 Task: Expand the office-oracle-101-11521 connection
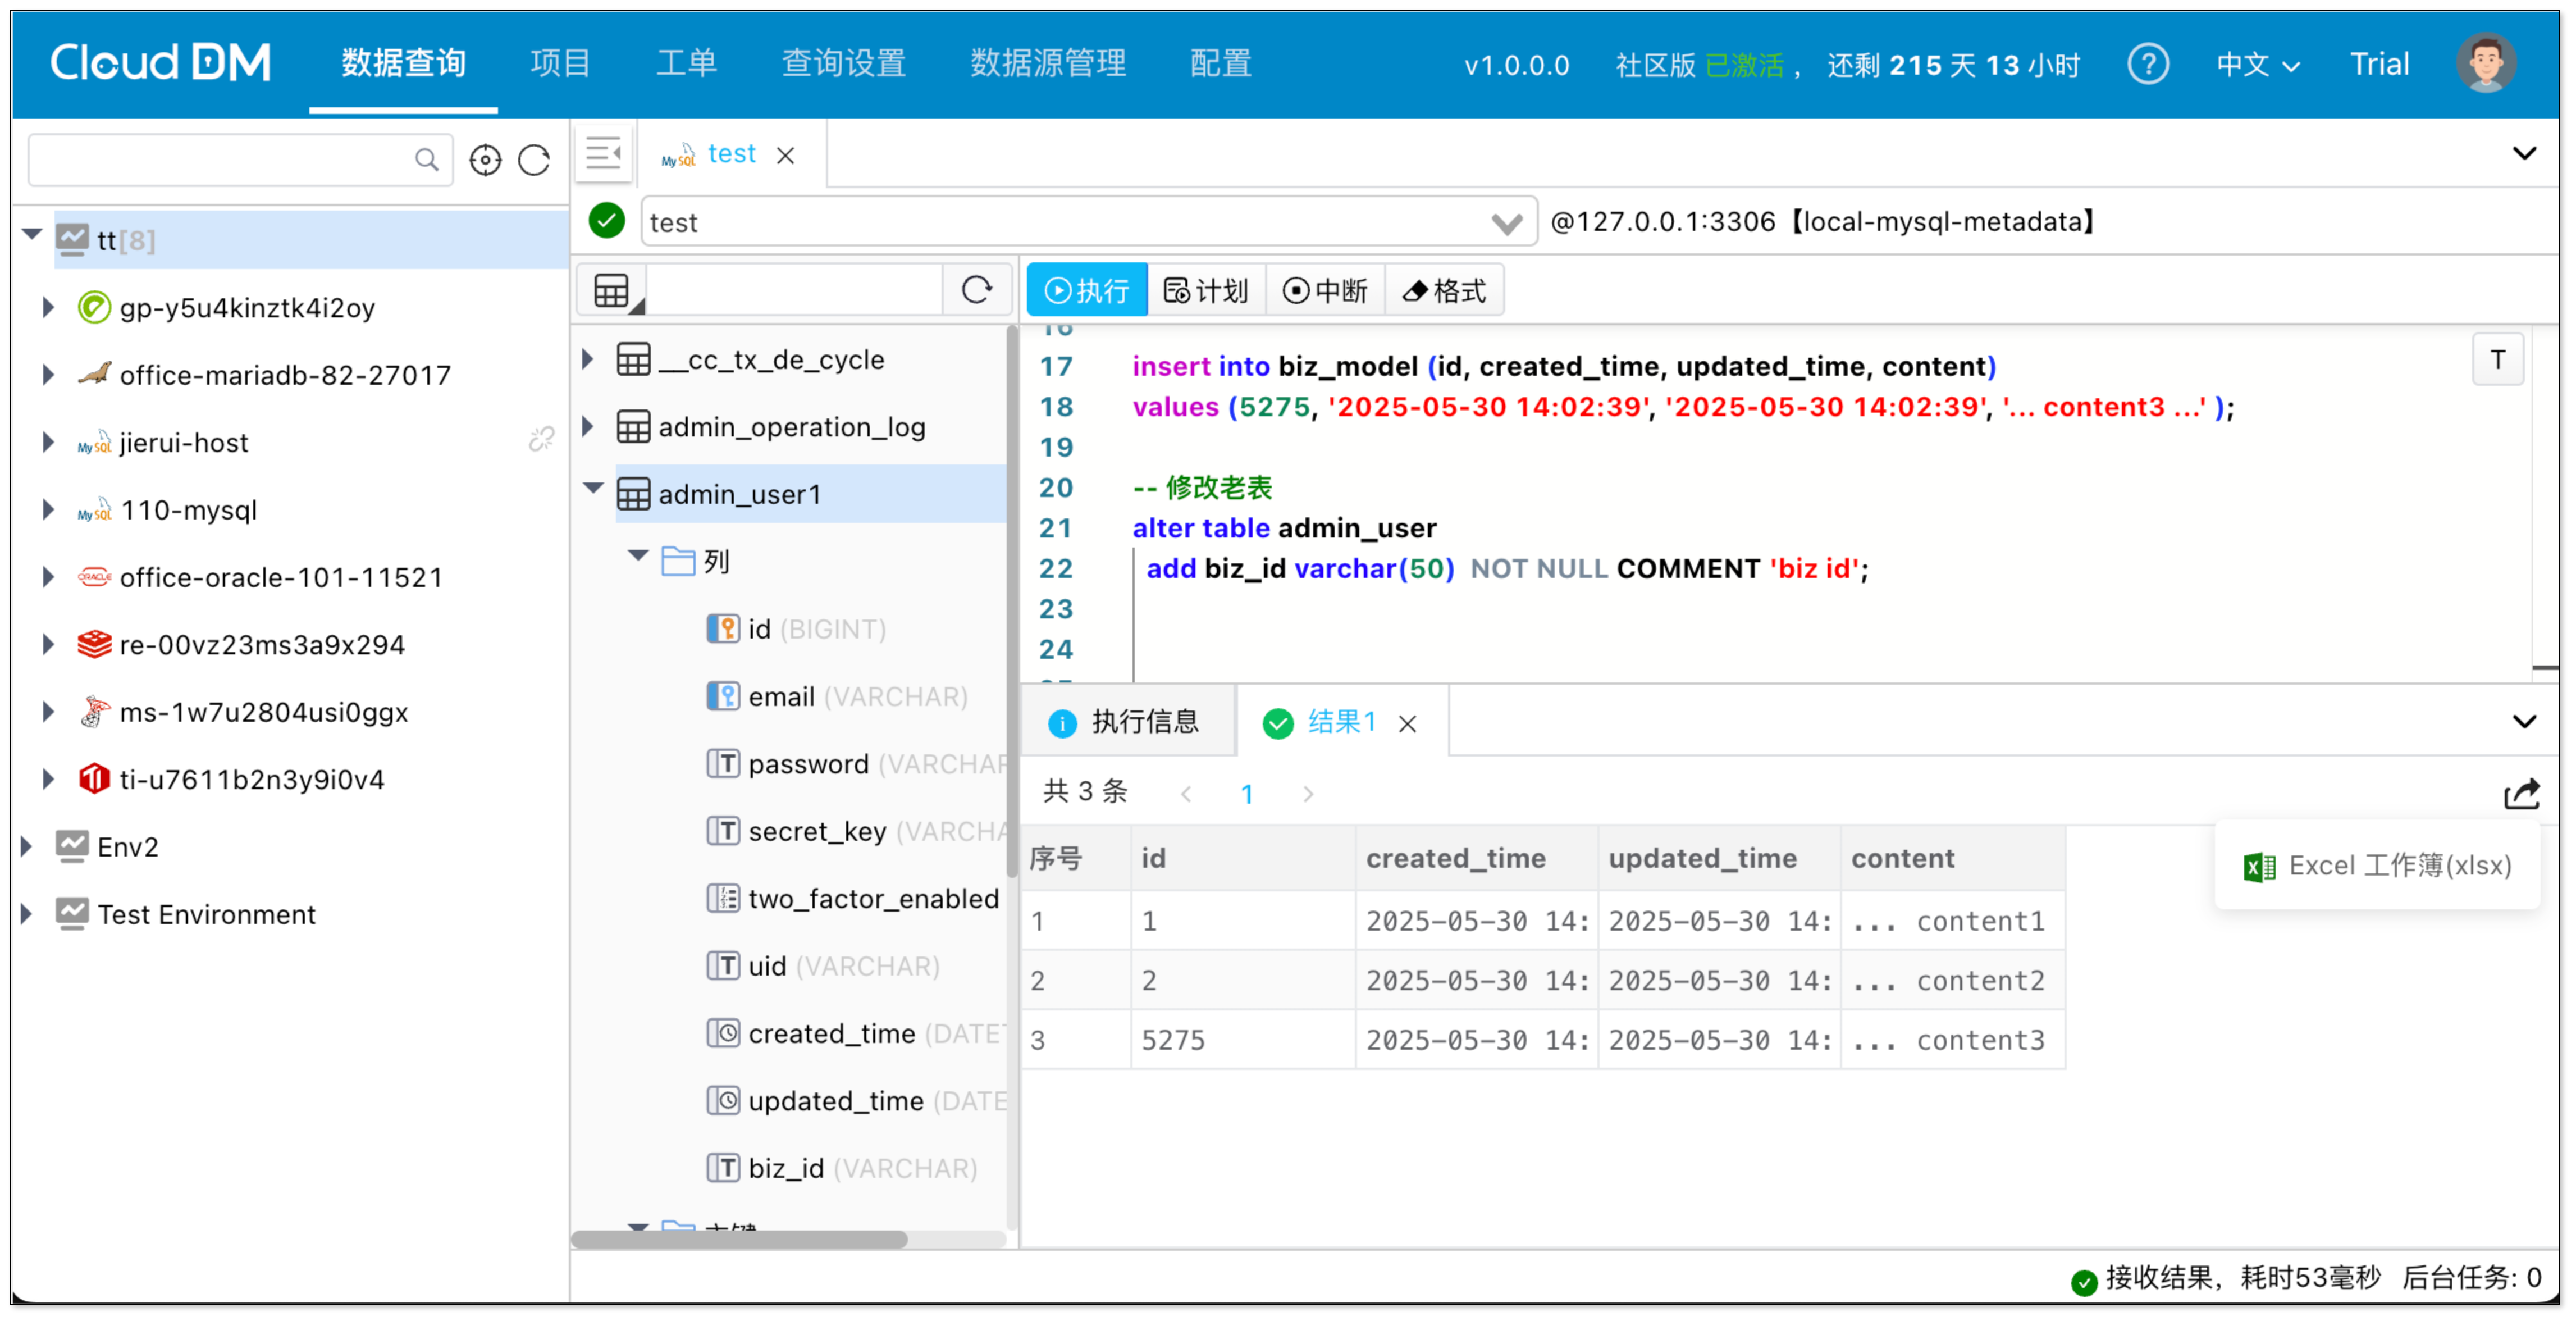tap(48, 577)
